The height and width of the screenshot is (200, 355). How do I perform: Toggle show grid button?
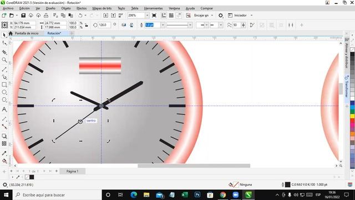tap(171, 16)
